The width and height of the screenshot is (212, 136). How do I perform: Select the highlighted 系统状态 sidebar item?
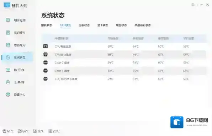click(17, 57)
